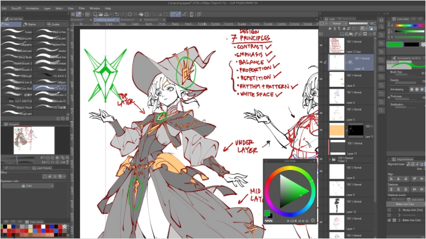Viewport: 426px width, 239px height.
Task: Click the Hue slider in Color Slider panel
Action: [409, 25]
